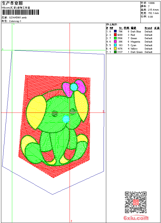
Task: Click the "Cyan" description text
Action: coord(133,45)
